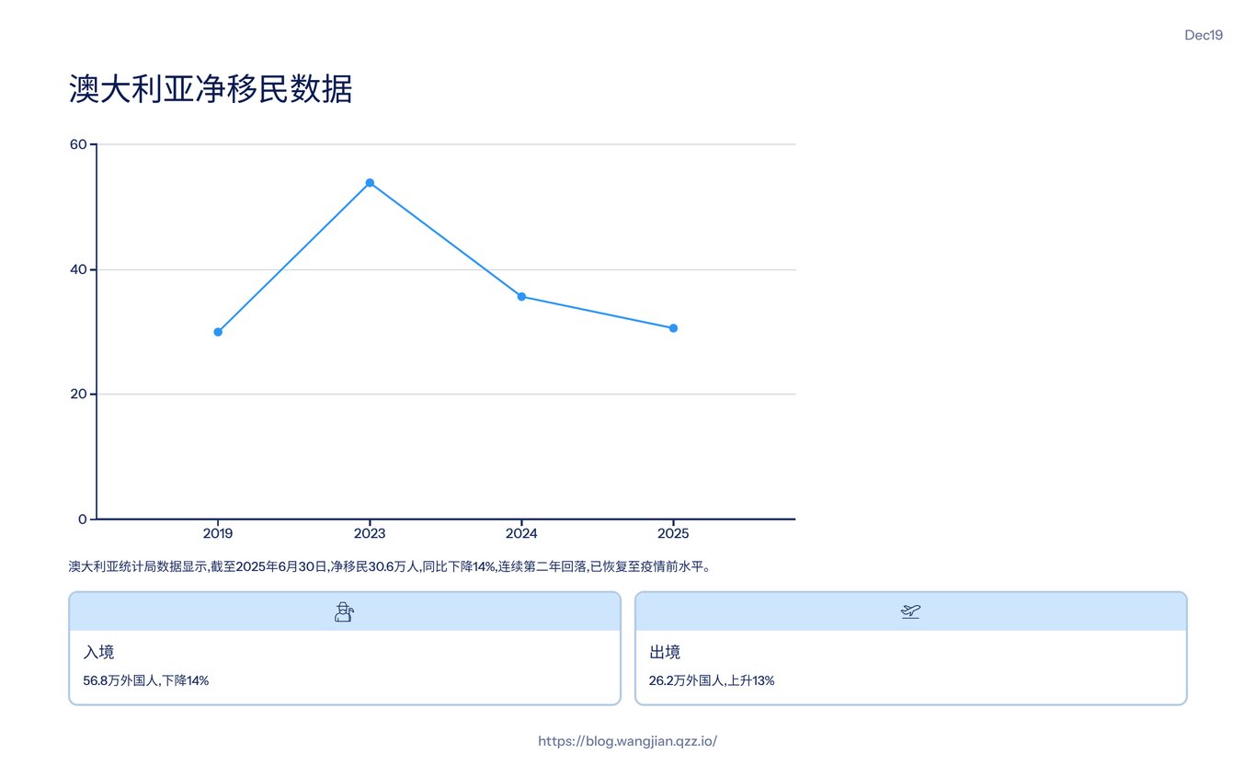The image size is (1256, 776).
Task: Click the Dec19 date label
Action: point(1204,35)
